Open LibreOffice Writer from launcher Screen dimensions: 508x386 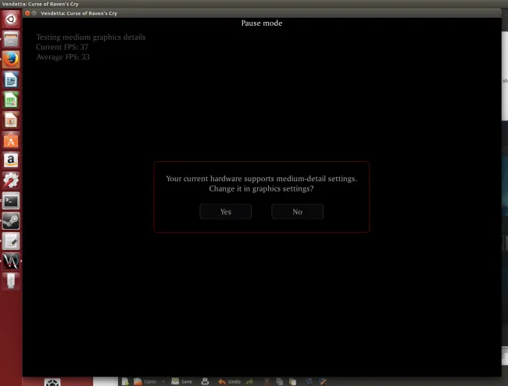pos(11,80)
